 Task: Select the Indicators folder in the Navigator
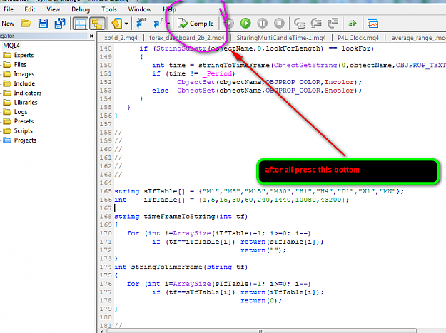(x=28, y=93)
